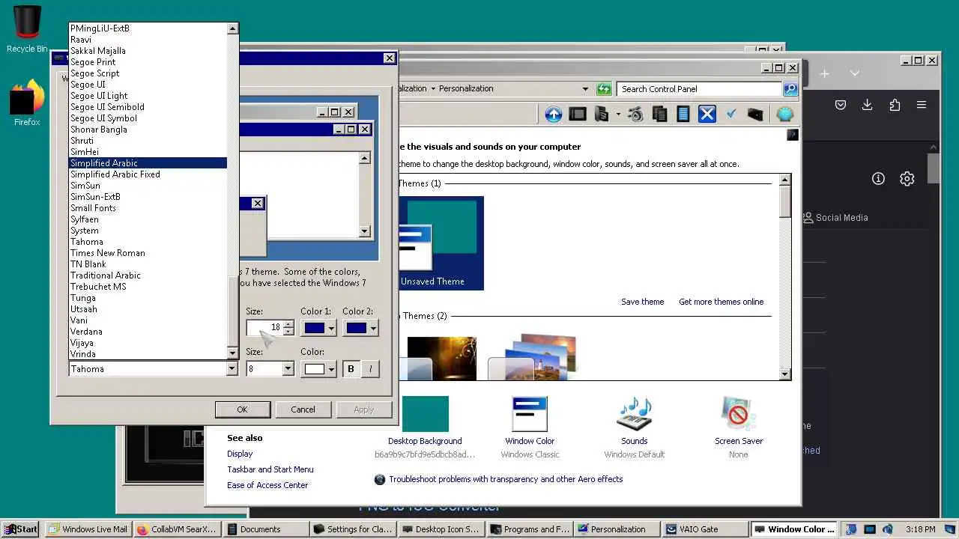Open the Start menu button
The image size is (959, 539).
pyautogui.click(x=21, y=529)
